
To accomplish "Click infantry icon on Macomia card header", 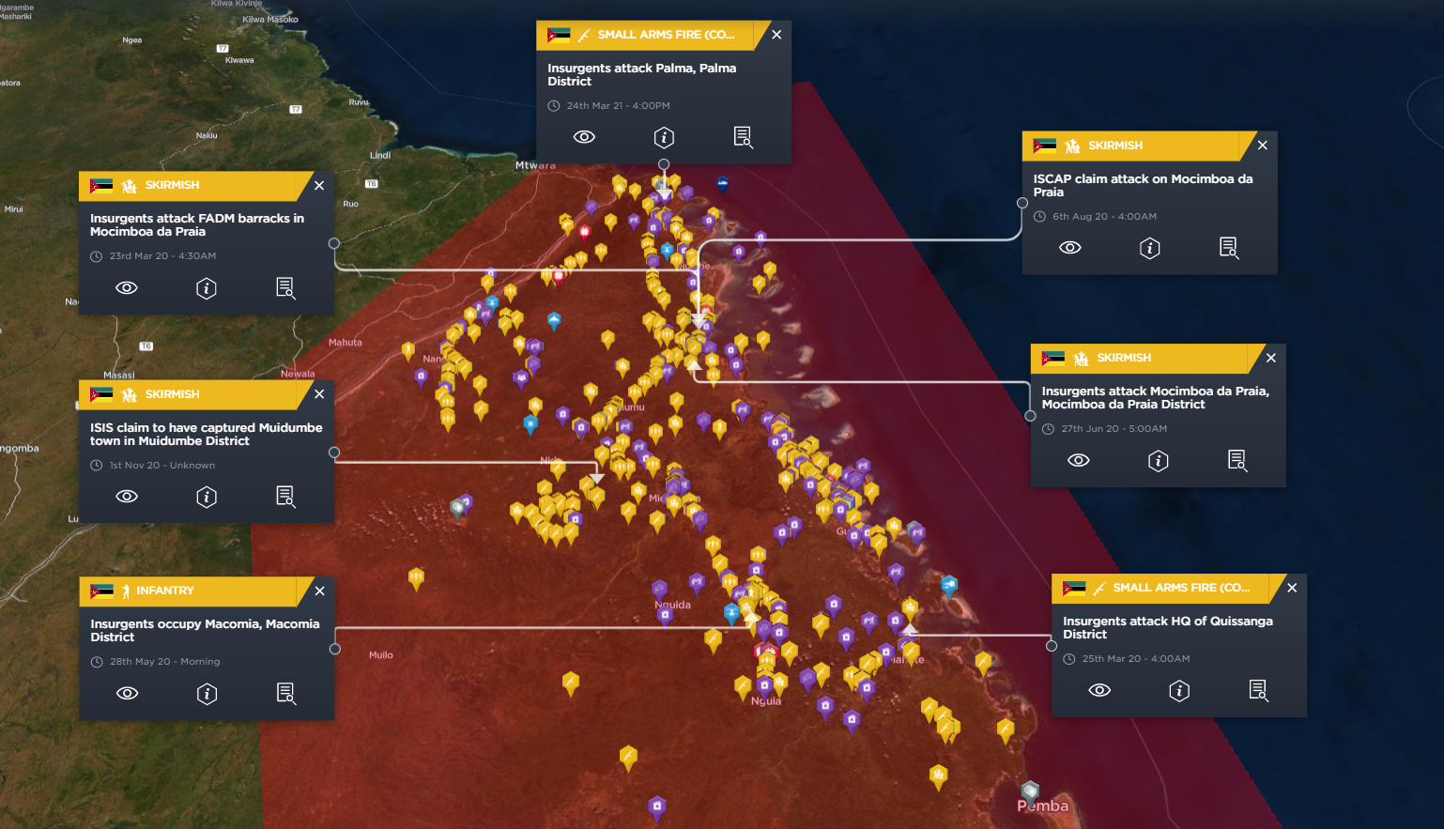I will tap(126, 591).
